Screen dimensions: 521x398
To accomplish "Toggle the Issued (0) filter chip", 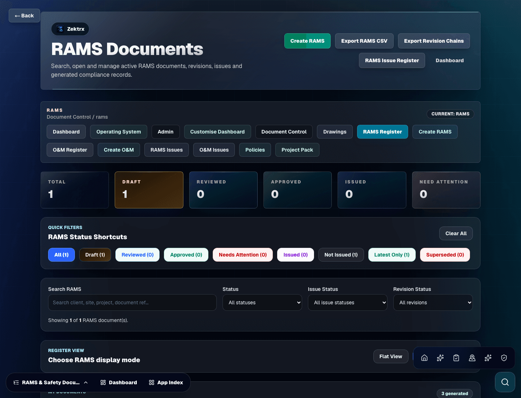I will click(x=296, y=255).
